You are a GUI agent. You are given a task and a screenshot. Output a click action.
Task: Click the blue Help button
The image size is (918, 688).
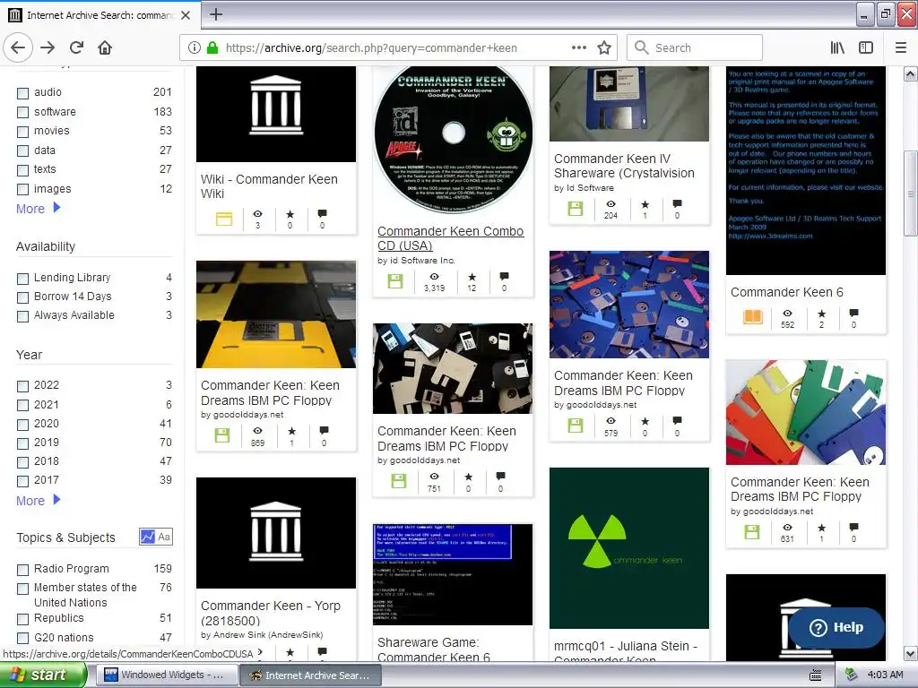(x=836, y=627)
